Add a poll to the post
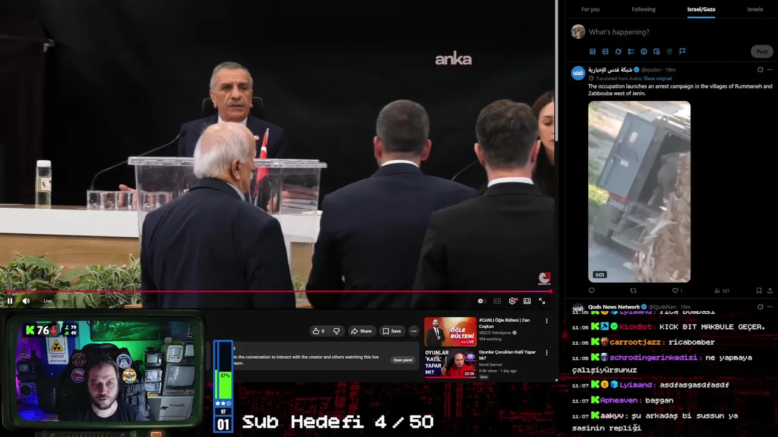 pyautogui.click(x=631, y=52)
